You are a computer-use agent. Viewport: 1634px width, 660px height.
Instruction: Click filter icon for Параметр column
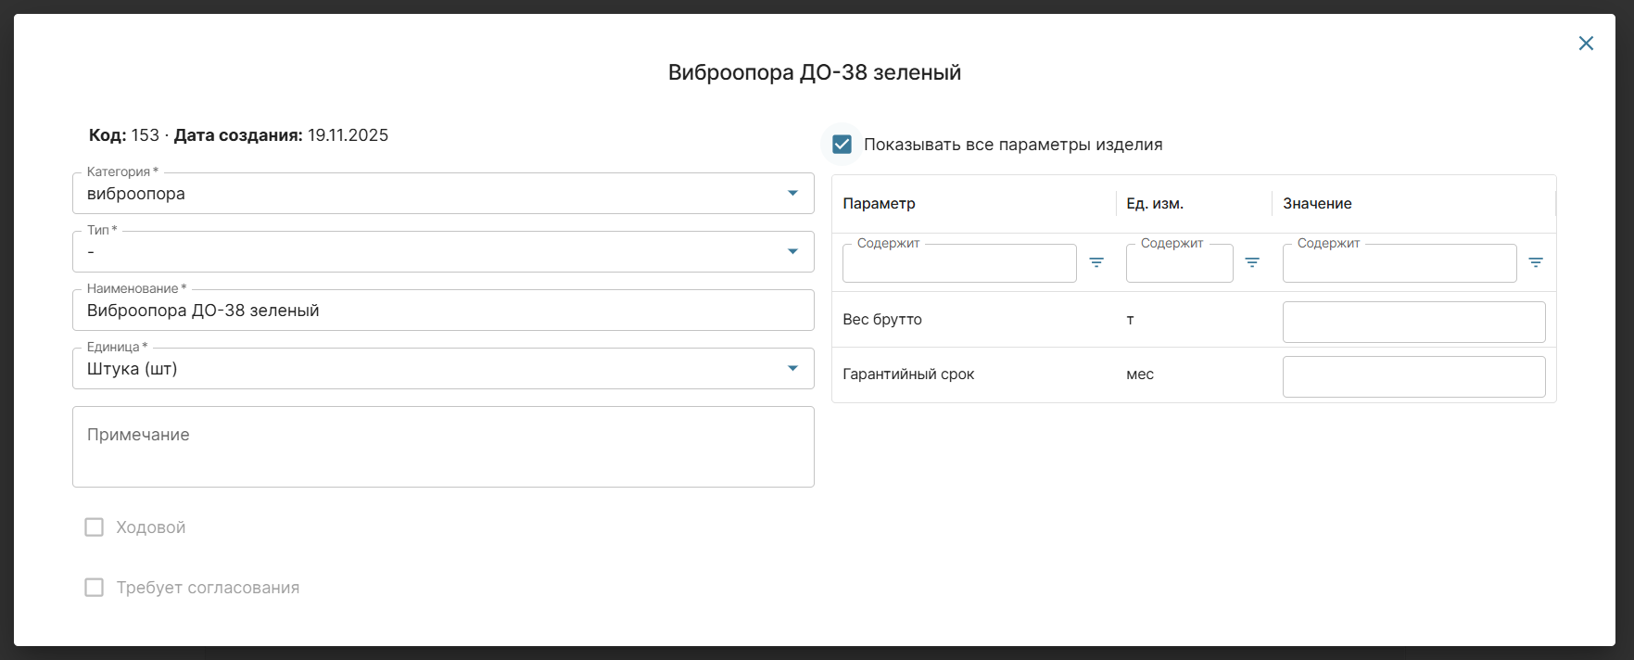(1096, 263)
